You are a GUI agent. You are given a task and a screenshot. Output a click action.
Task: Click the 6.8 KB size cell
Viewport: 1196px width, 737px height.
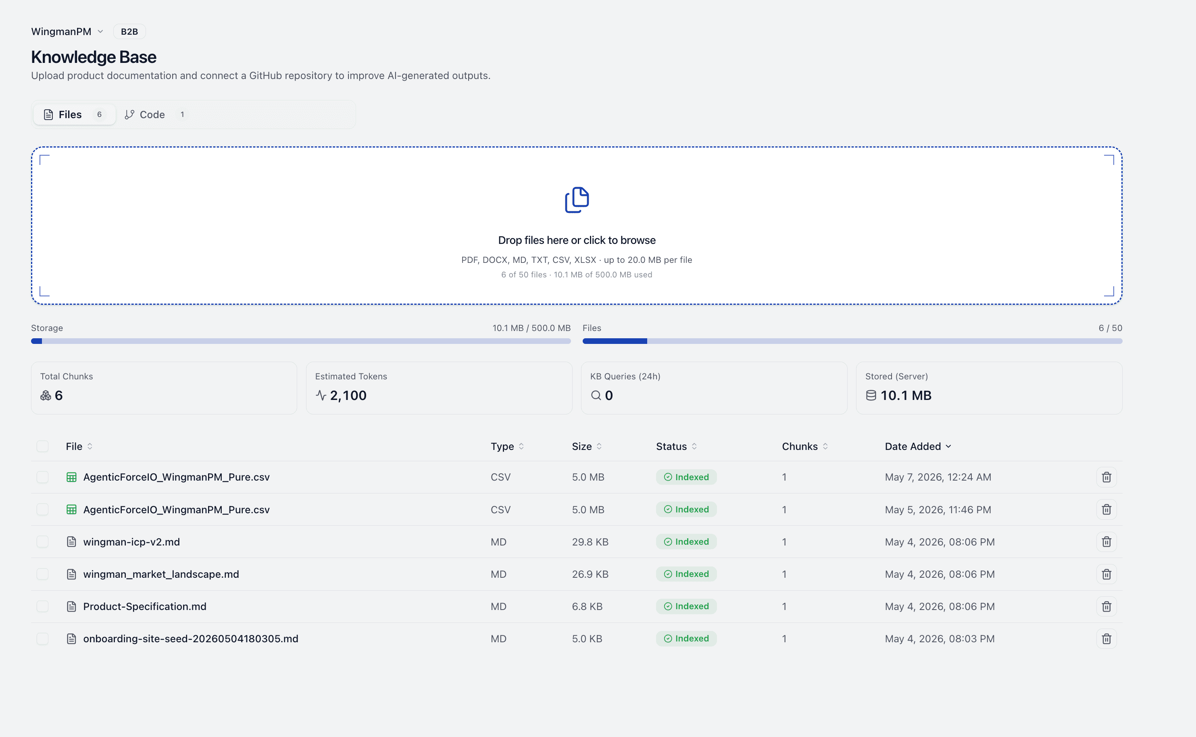587,606
